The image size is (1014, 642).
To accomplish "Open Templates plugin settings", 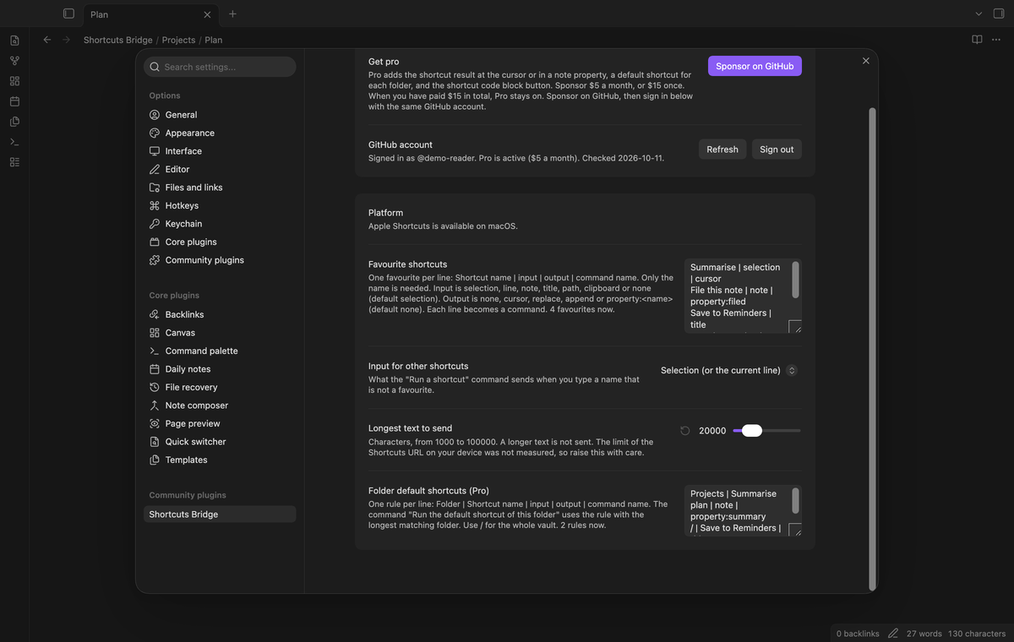I will coord(220,460).
